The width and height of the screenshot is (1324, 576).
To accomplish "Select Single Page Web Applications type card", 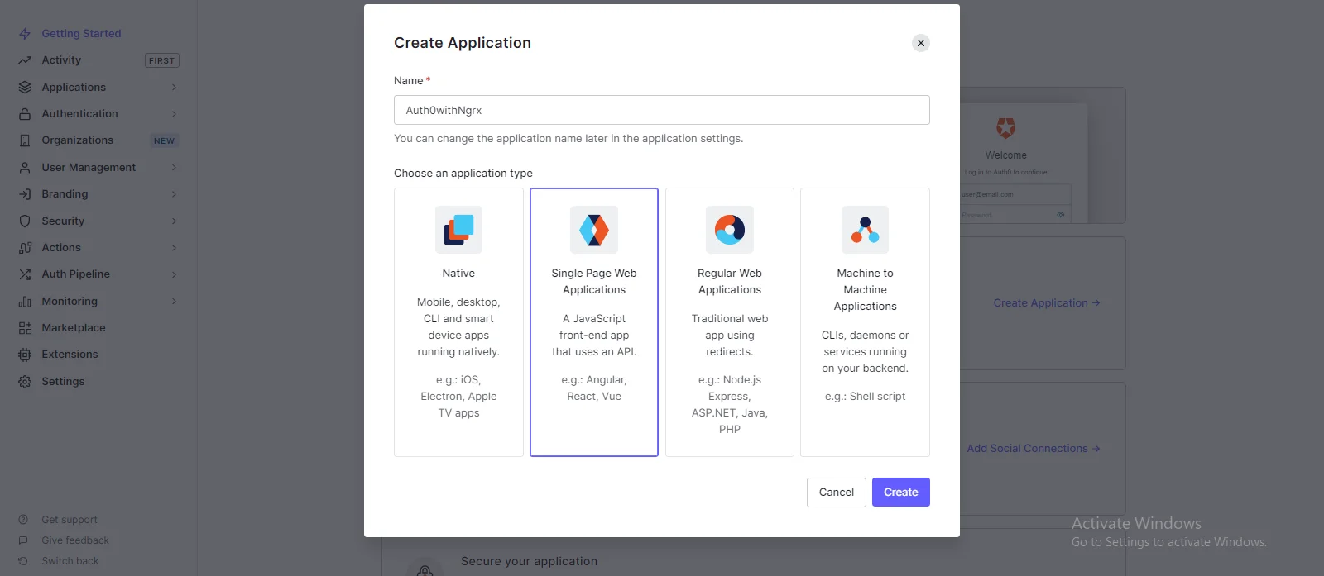I will [594, 322].
